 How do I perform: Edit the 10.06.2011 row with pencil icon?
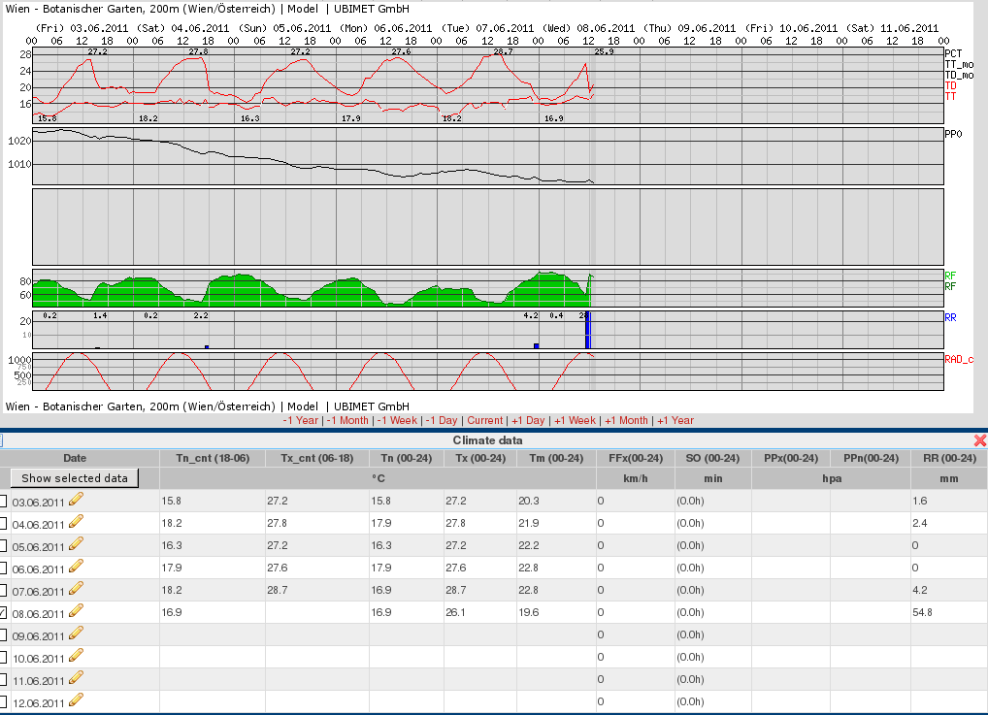pos(76,655)
